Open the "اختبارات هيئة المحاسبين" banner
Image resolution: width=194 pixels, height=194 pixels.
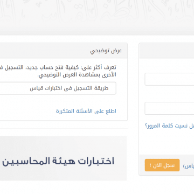click(x=63, y=158)
